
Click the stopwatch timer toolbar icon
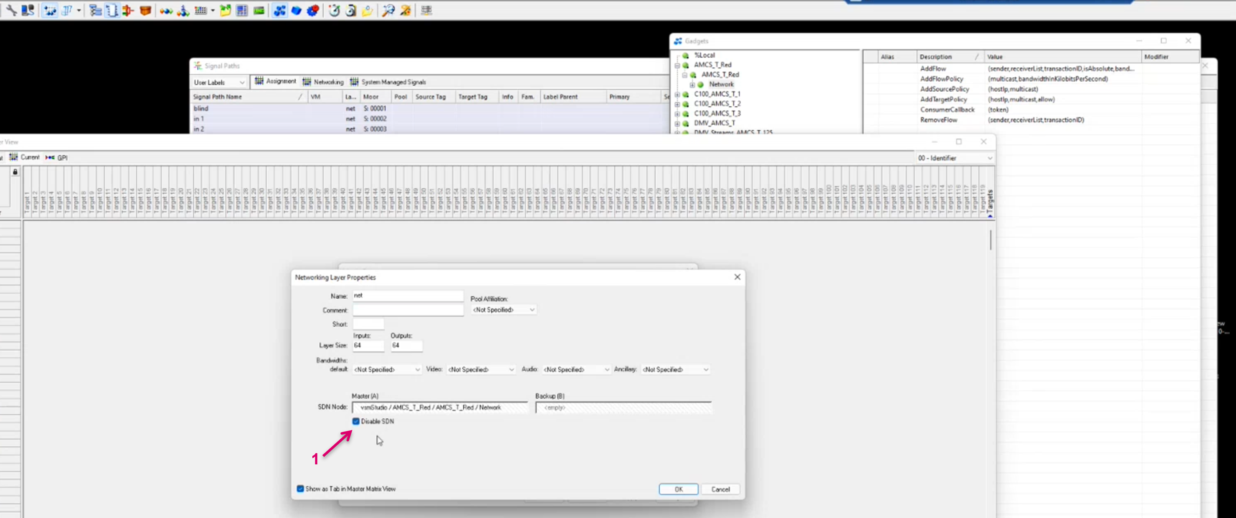[x=335, y=10]
